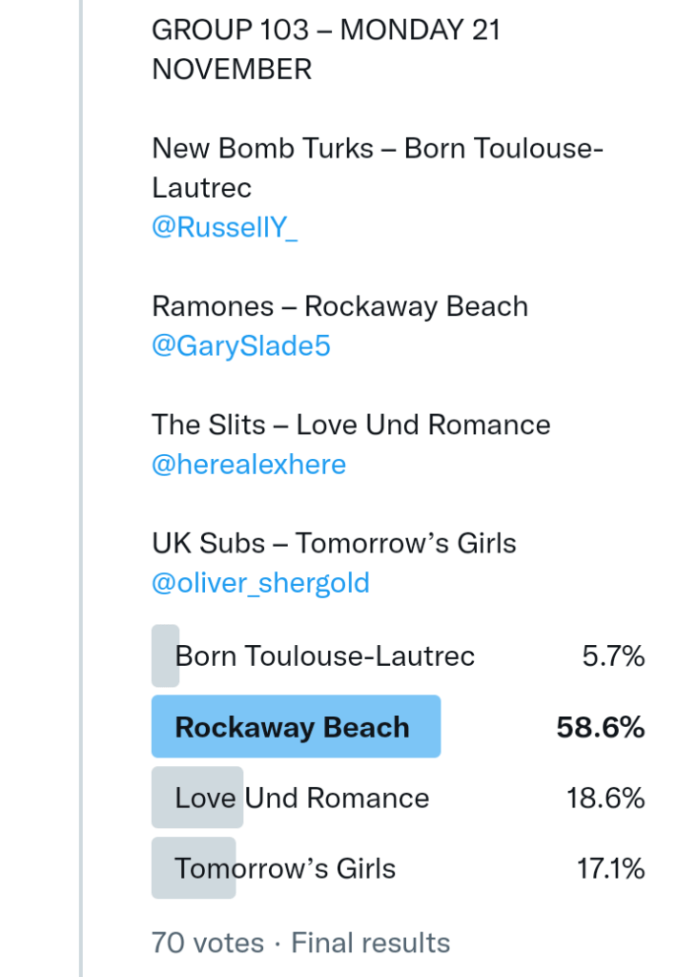Click the Ramones – Rockaway Beach line

point(339,306)
